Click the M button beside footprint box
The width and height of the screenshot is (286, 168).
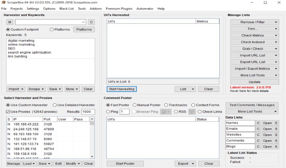[10, 22]
